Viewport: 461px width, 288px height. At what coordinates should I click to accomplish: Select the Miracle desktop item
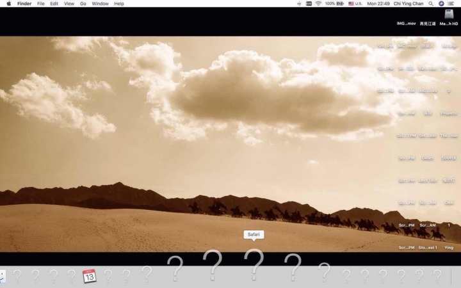click(449, 46)
